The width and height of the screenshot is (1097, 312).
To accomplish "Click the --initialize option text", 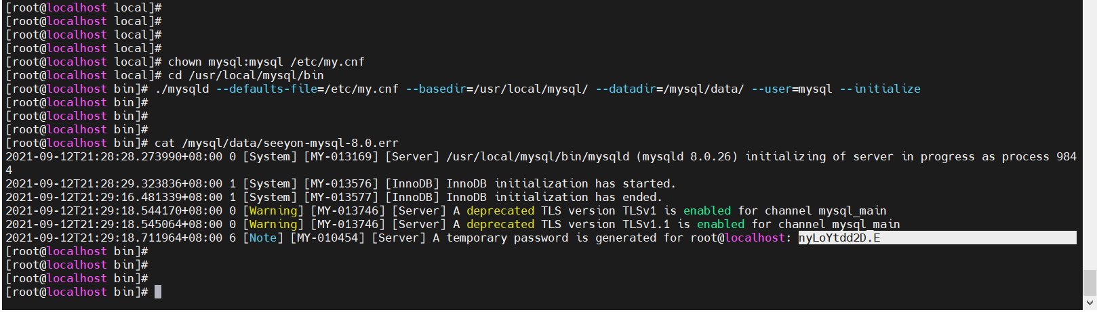I will click(x=880, y=89).
